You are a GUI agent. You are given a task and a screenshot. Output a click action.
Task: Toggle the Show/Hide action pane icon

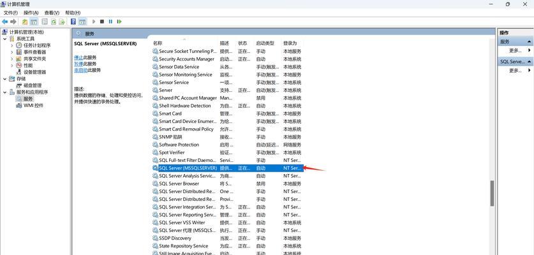pos(82,22)
